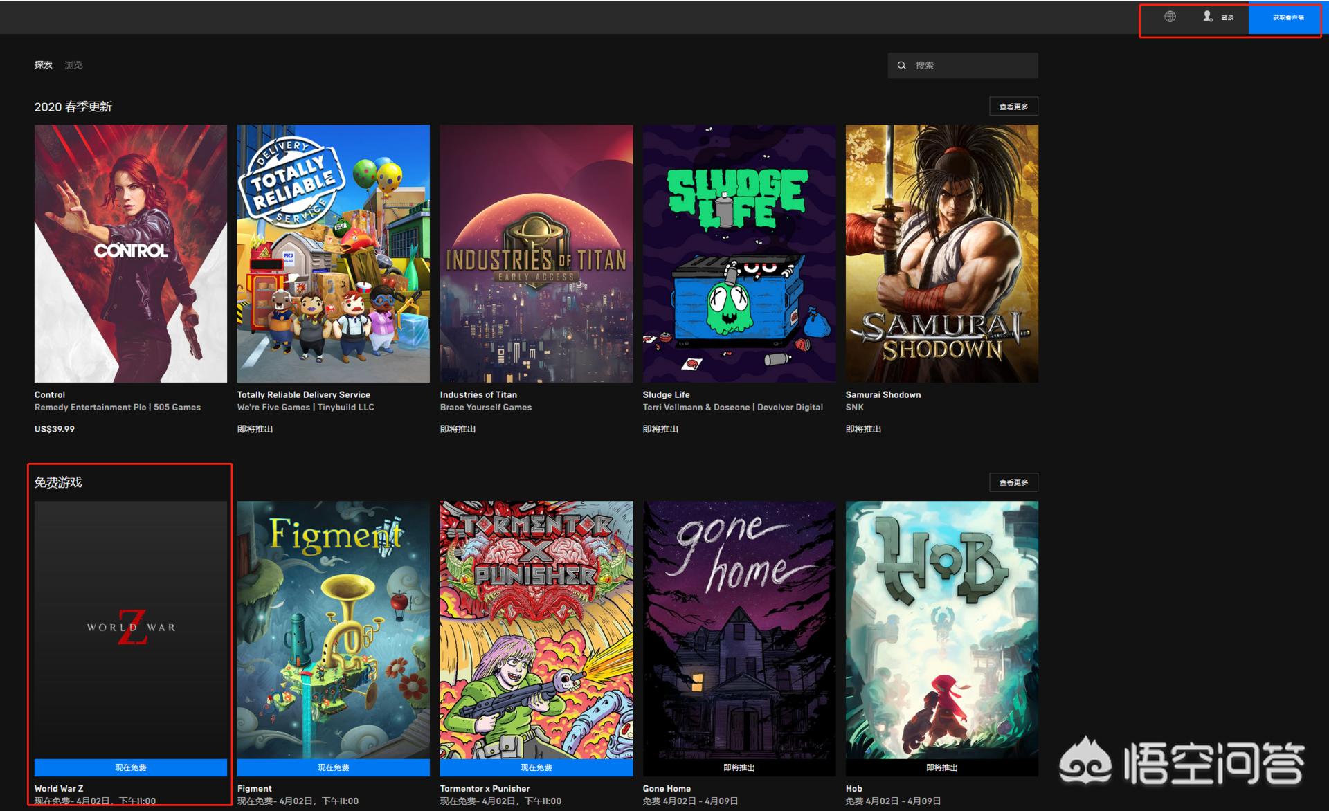
Task: Select the 探索 tab
Action: tap(44, 65)
